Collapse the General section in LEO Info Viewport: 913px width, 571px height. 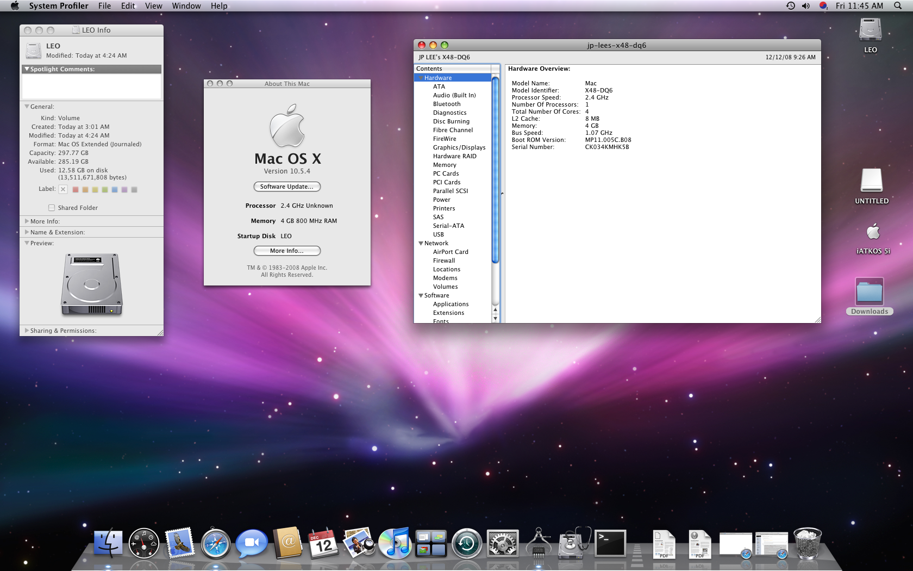point(27,107)
